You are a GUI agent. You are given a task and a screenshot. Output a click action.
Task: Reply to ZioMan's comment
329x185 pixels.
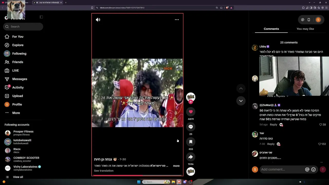click(x=273, y=125)
